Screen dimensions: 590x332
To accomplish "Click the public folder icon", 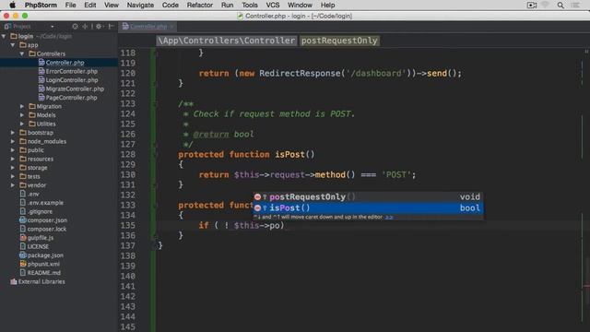I will coord(23,150).
